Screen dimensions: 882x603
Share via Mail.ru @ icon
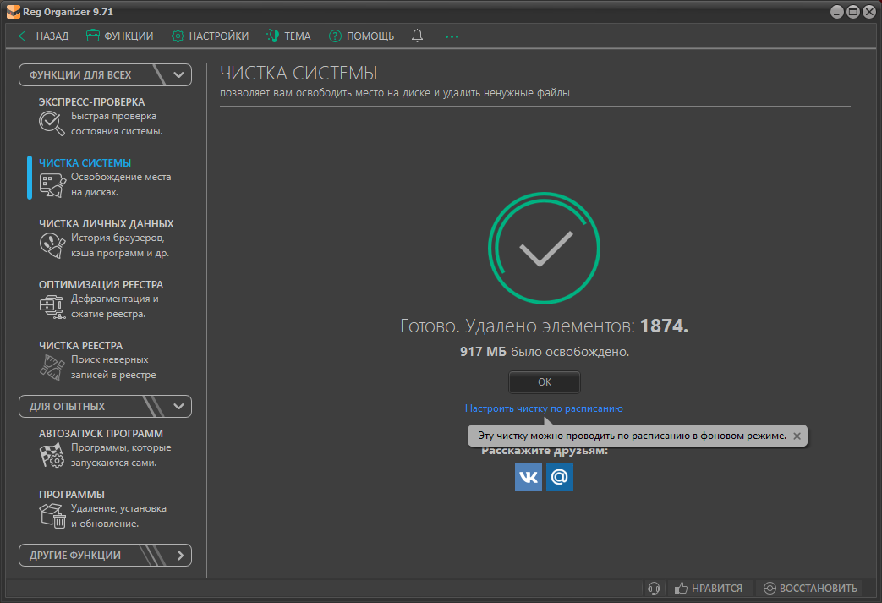click(560, 477)
